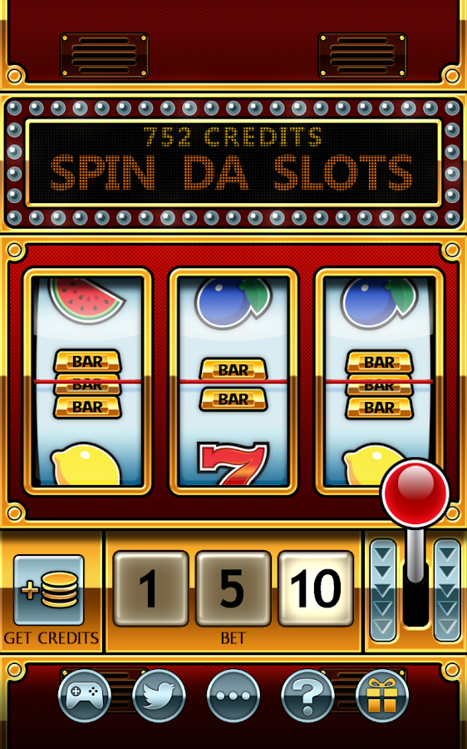
Task: Tap the SPIN DA SLOTS marquee
Action: (232, 172)
